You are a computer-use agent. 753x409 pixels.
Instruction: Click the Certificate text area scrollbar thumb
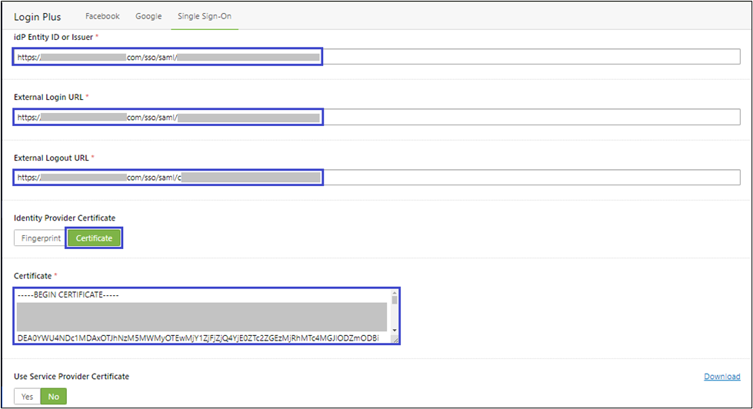click(x=395, y=301)
